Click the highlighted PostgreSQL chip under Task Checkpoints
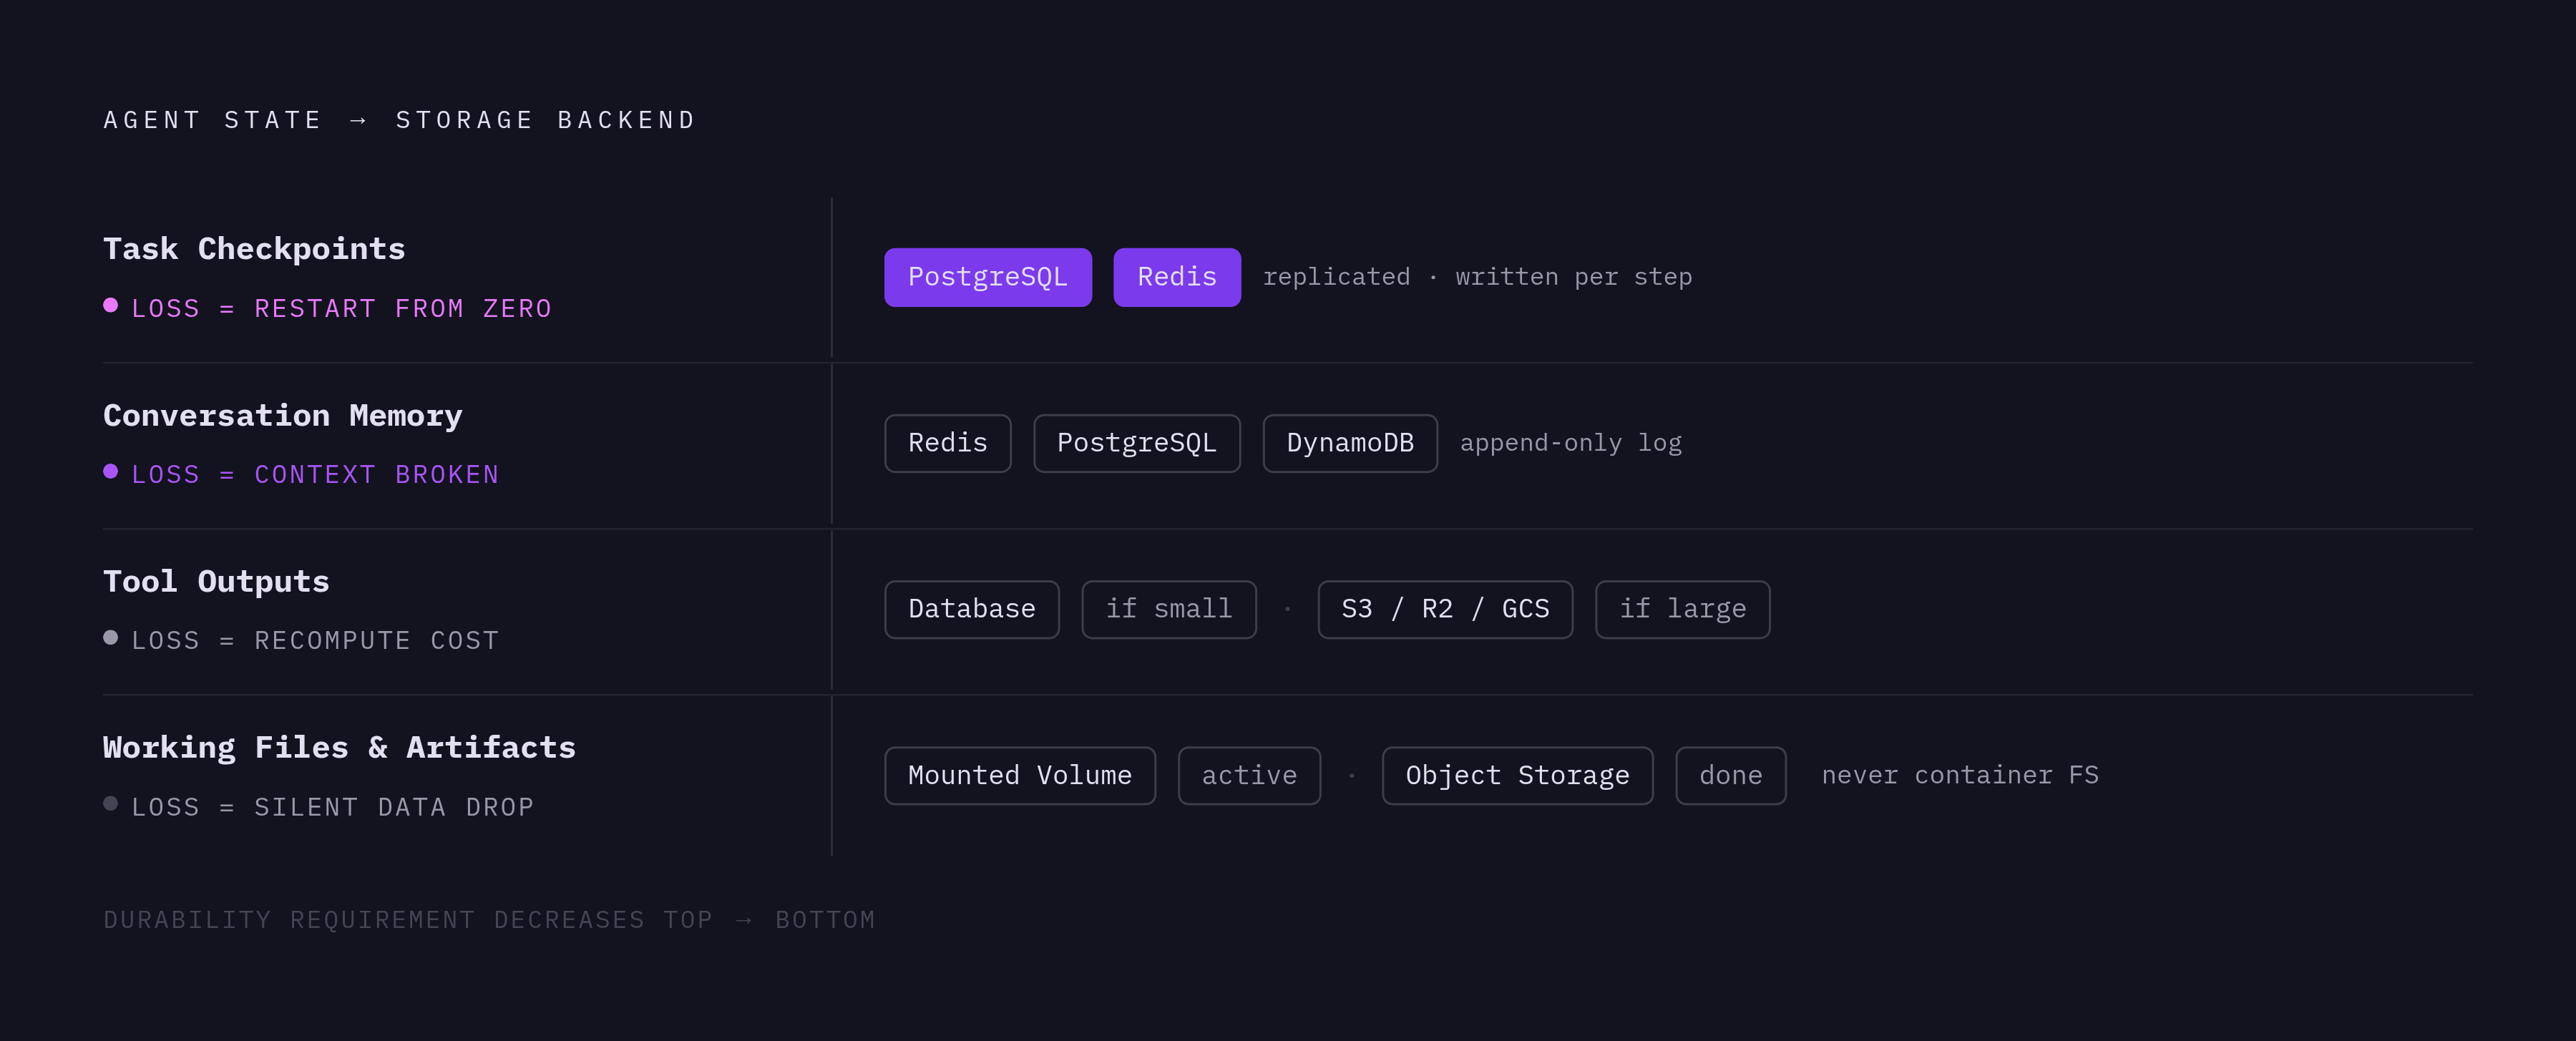The height and width of the screenshot is (1041, 2576). [x=987, y=277]
